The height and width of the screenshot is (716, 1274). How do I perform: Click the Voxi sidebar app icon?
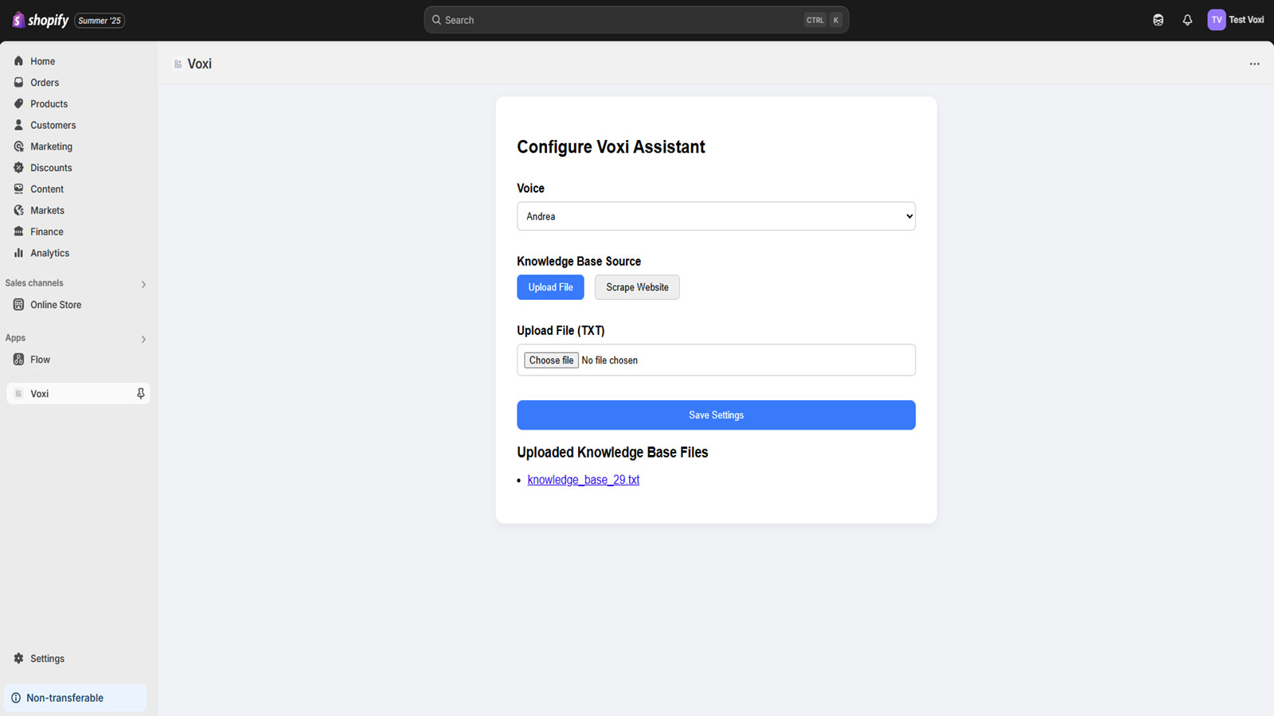[18, 394]
